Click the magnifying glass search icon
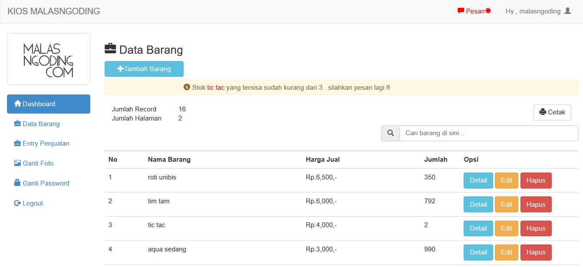Screen dimensions: 583x267 pyautogui.click(x=390, y=133)
